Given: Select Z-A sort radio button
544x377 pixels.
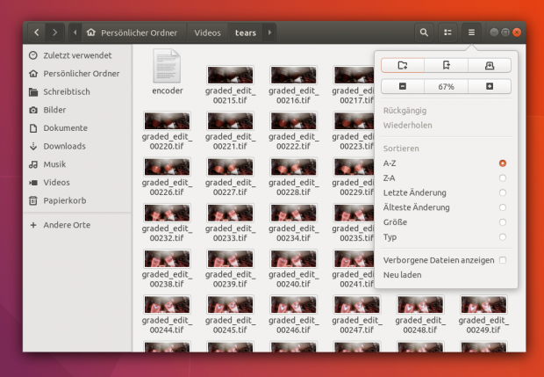Looking at the screenshot, I should tap(503, 178).
